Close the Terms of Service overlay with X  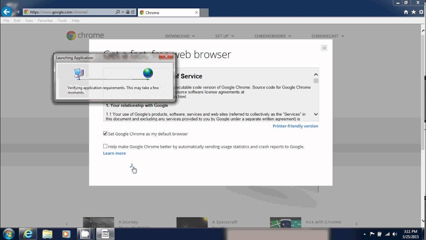[324, 48]
